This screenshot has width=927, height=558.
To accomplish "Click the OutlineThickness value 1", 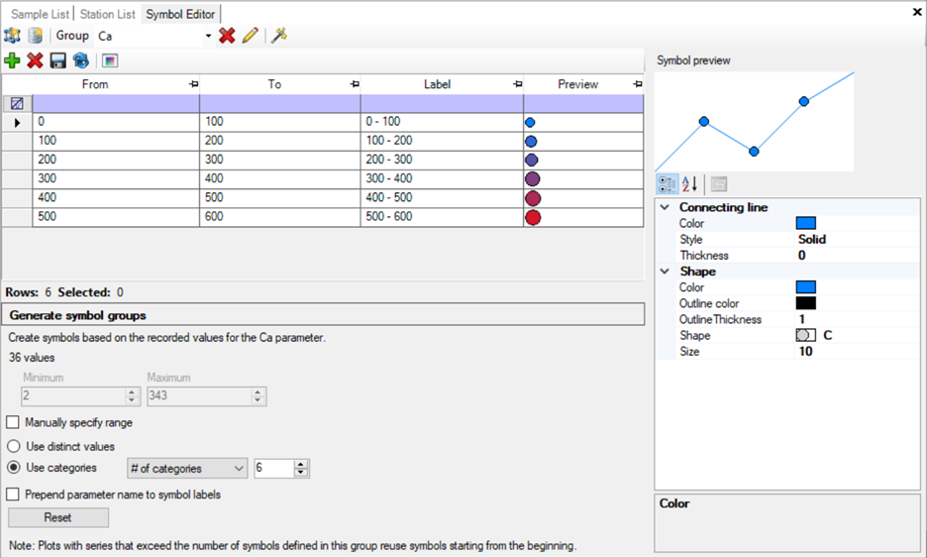I will point(801,319).
